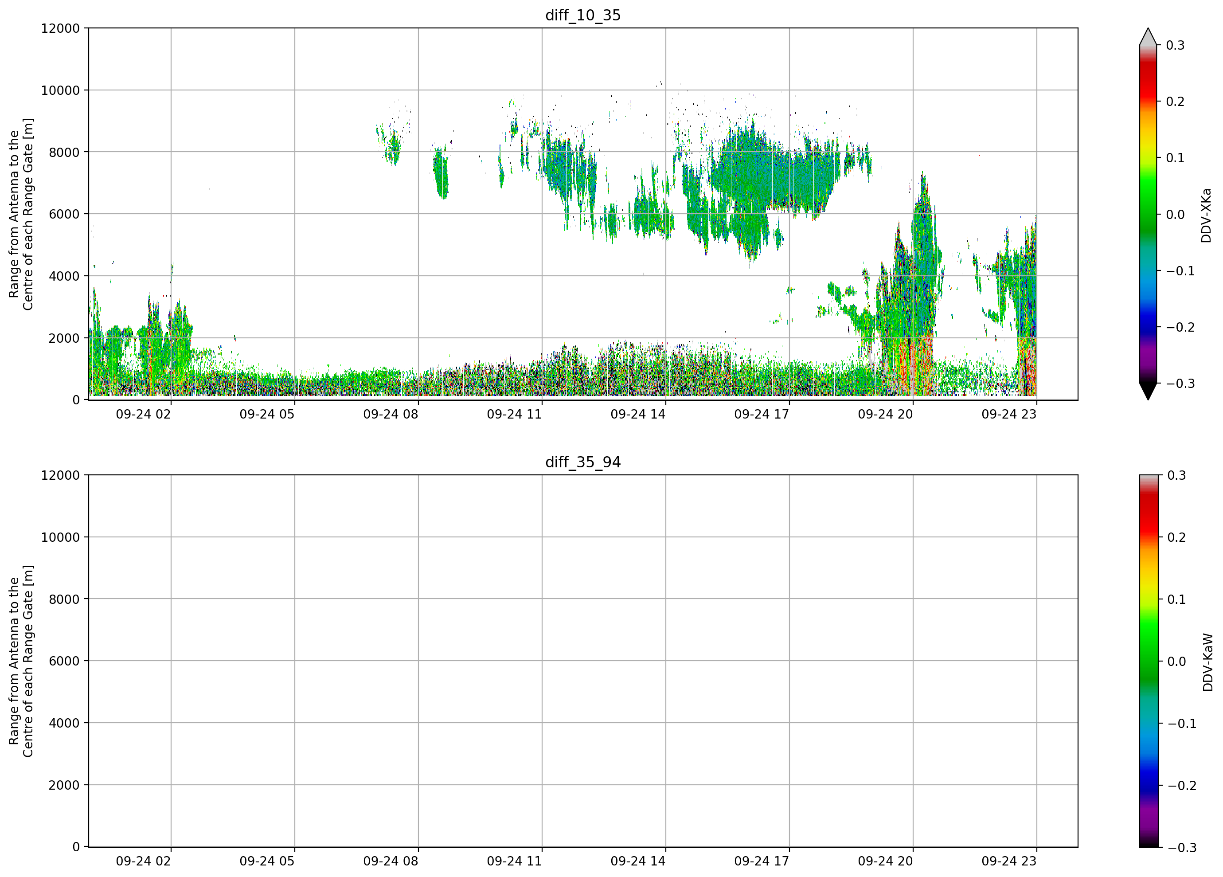Click the 09-24 20 x-label of bottom plot

(x=885, y=861)
